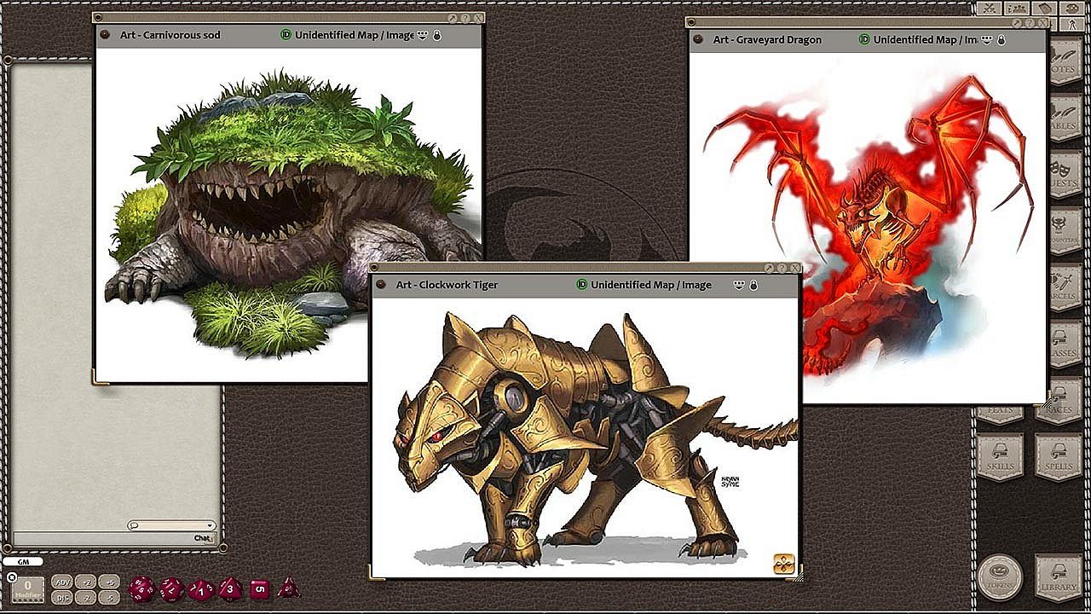The height and width of the screenshot is (614, 1091).
Task: Toggle the ADV advantage button
Action: point(62,582)
